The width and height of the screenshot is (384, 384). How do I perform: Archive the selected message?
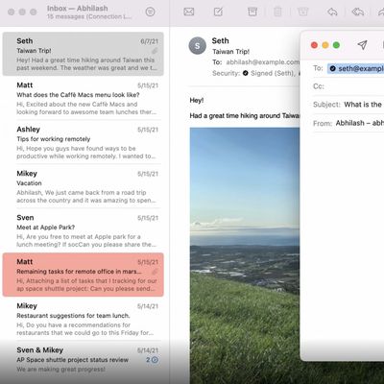(x=252, y=12)
